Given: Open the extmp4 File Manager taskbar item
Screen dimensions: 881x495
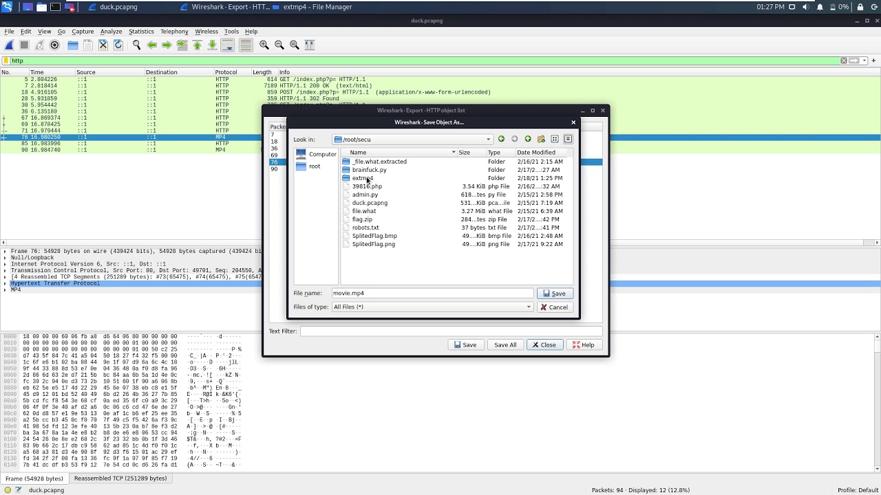Looking at the screenshot, I should click(312, 7).
